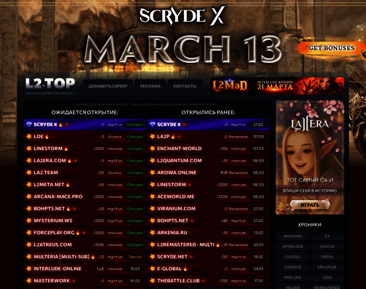Click the 15.03 date on INTERLUDE-ONLINE row
The width and height of the screenshot is (366, 289).
click(135, 269)
